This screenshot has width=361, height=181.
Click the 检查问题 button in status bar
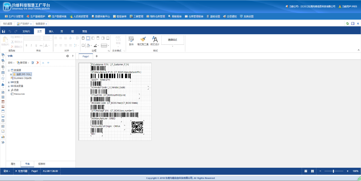tap(21, 171)
